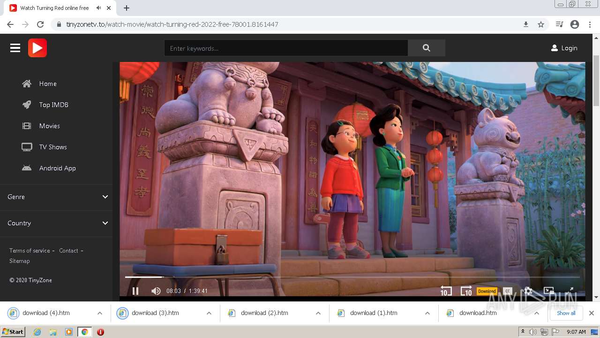Click Chrome icon in taskbar
The width and height of the screenshot is (600, 338).
point(84,332)
